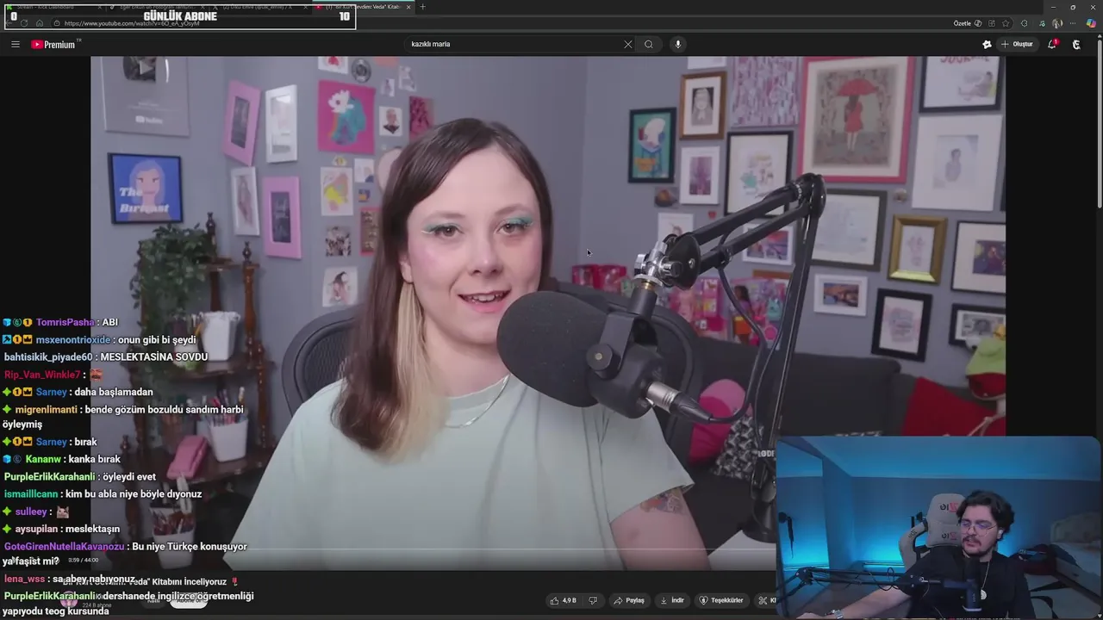Run the YouTube search magnifier button
This screenshot has height=620, width=1103.
pos(649,44)
